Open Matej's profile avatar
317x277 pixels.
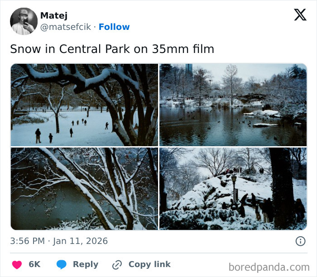(x=23, y=21)
